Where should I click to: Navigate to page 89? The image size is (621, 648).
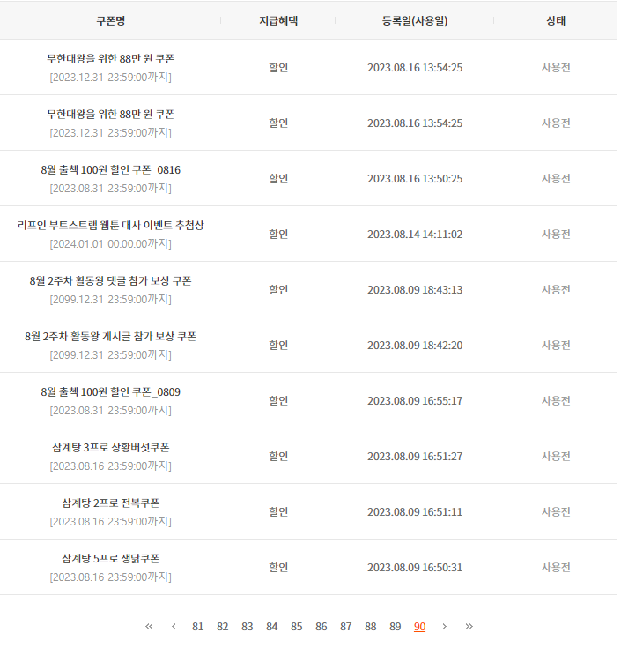[x=395, y=627]
